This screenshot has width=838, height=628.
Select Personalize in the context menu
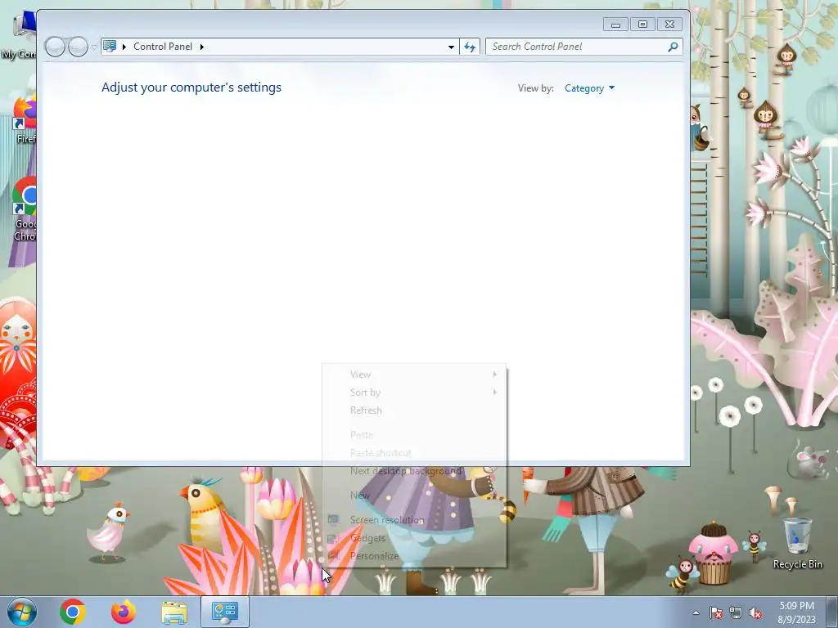414,556
